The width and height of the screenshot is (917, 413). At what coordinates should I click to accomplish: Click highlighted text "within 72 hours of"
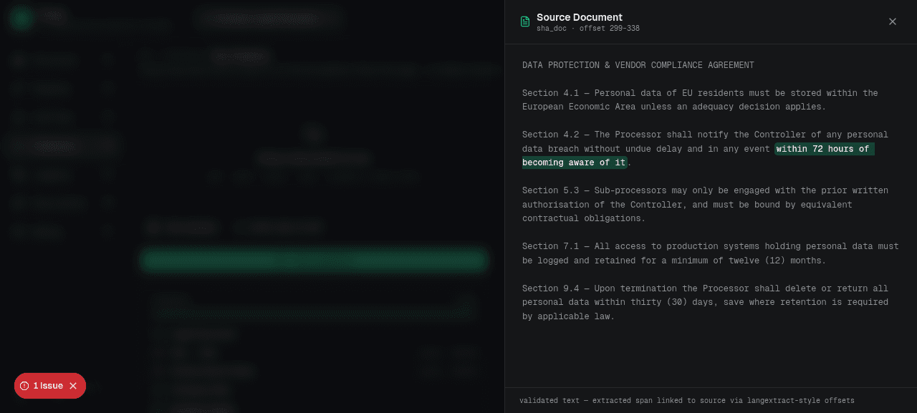click(824, 149)
